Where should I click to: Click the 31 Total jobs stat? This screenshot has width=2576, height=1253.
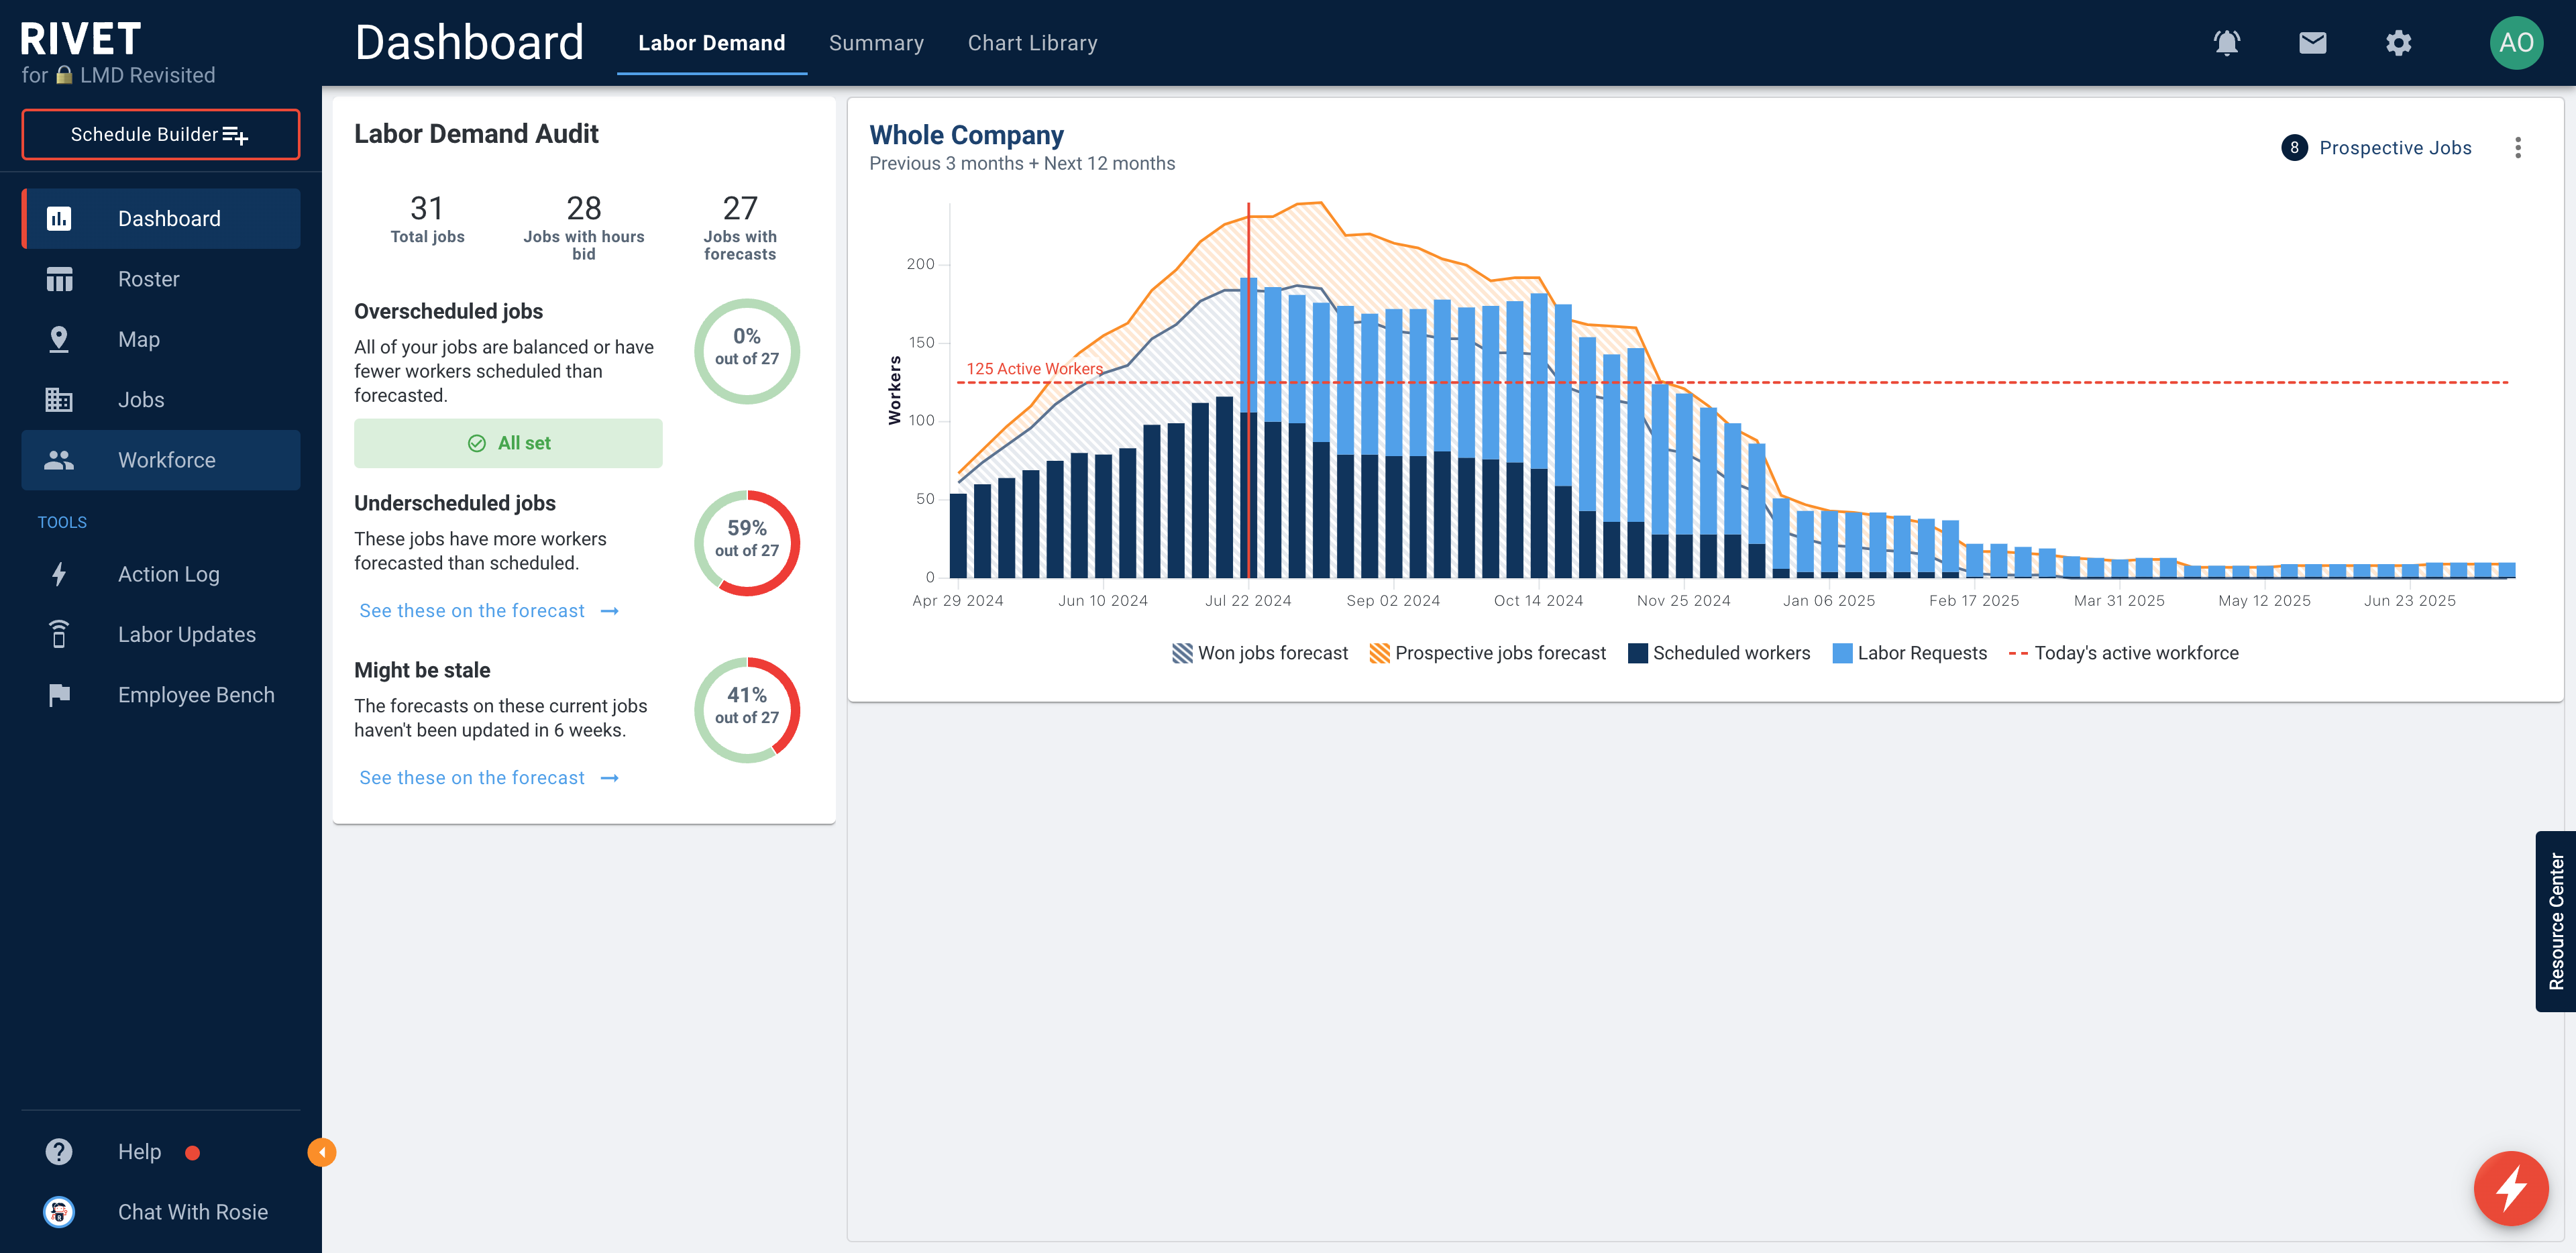point(427,219)
